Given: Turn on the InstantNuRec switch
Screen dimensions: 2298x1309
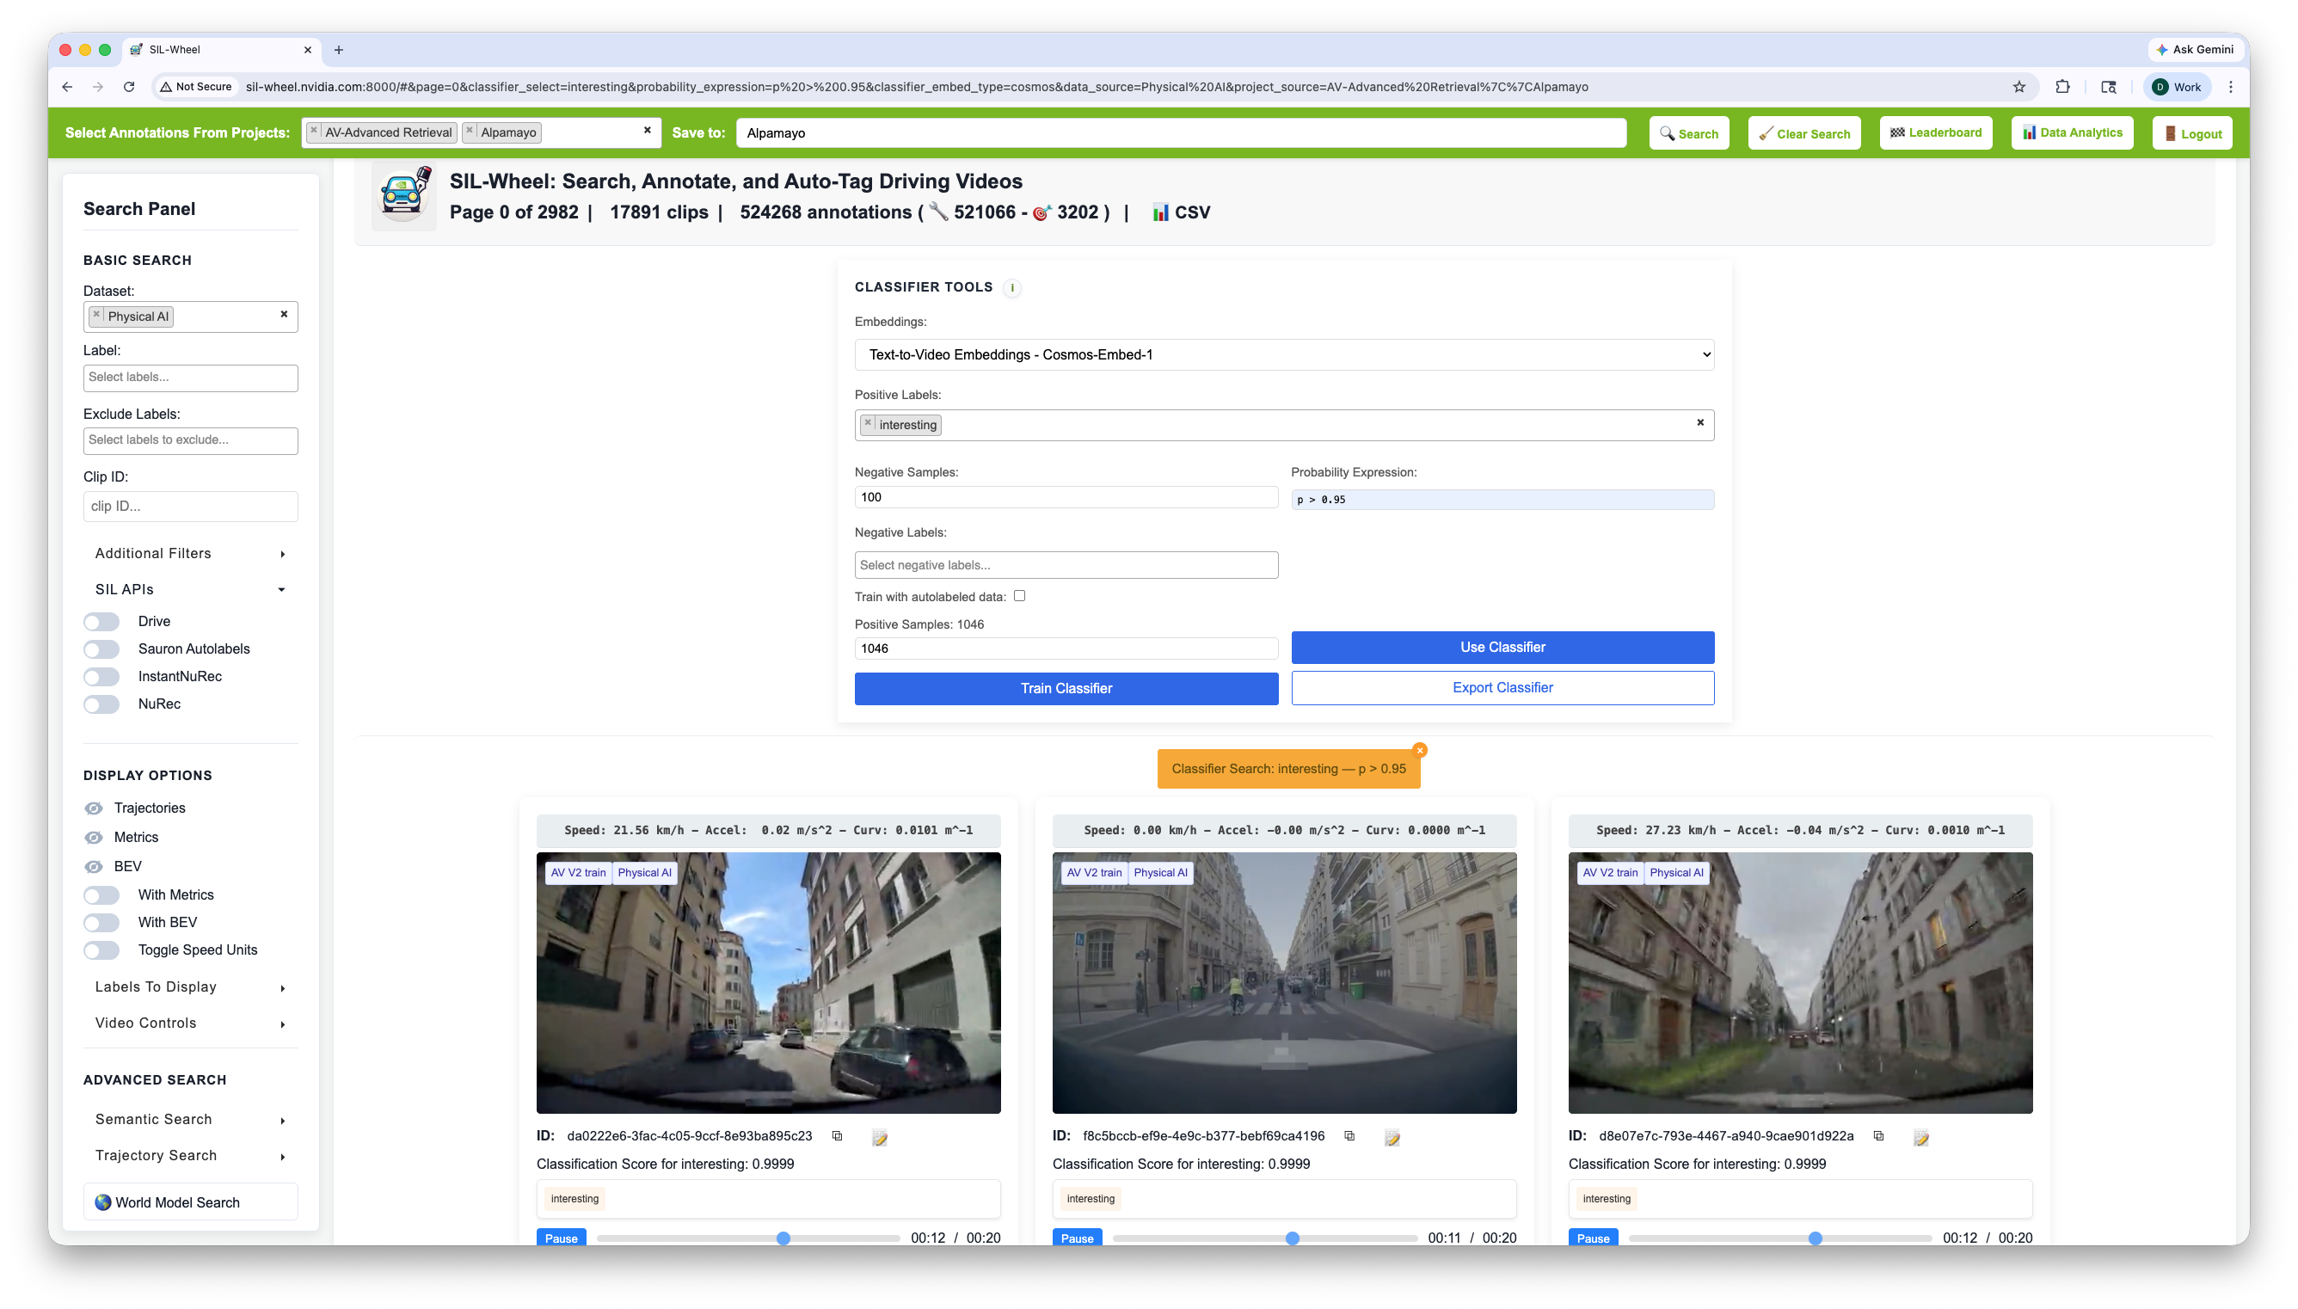Looking at the screenshot, I should pos(101,677).
